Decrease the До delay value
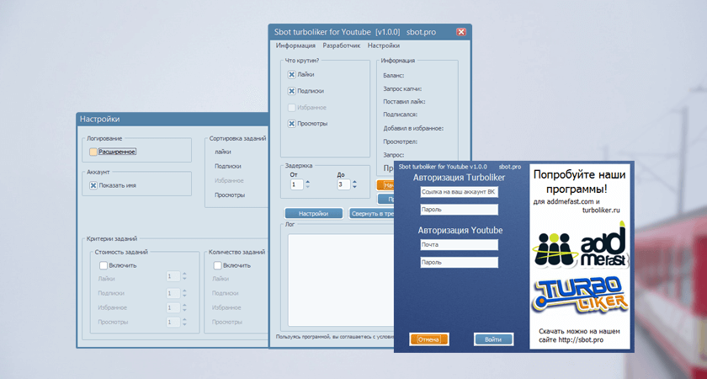 pyautogui.click(x=354, y=187)
